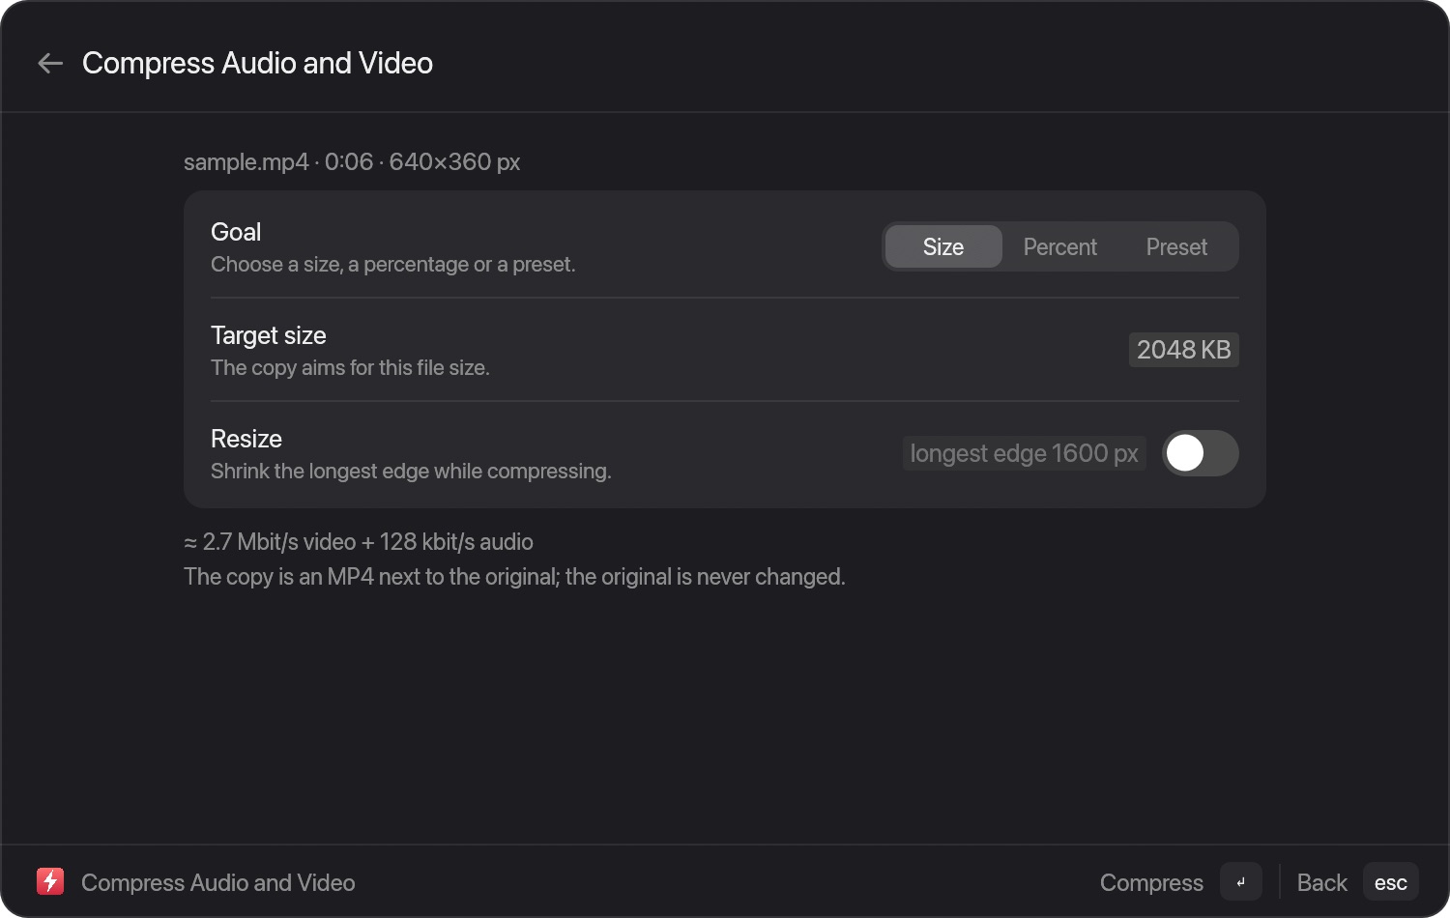Click 'Choose a size, a percentage or a preset.'

pyautogui.click(x=393, y=265)
